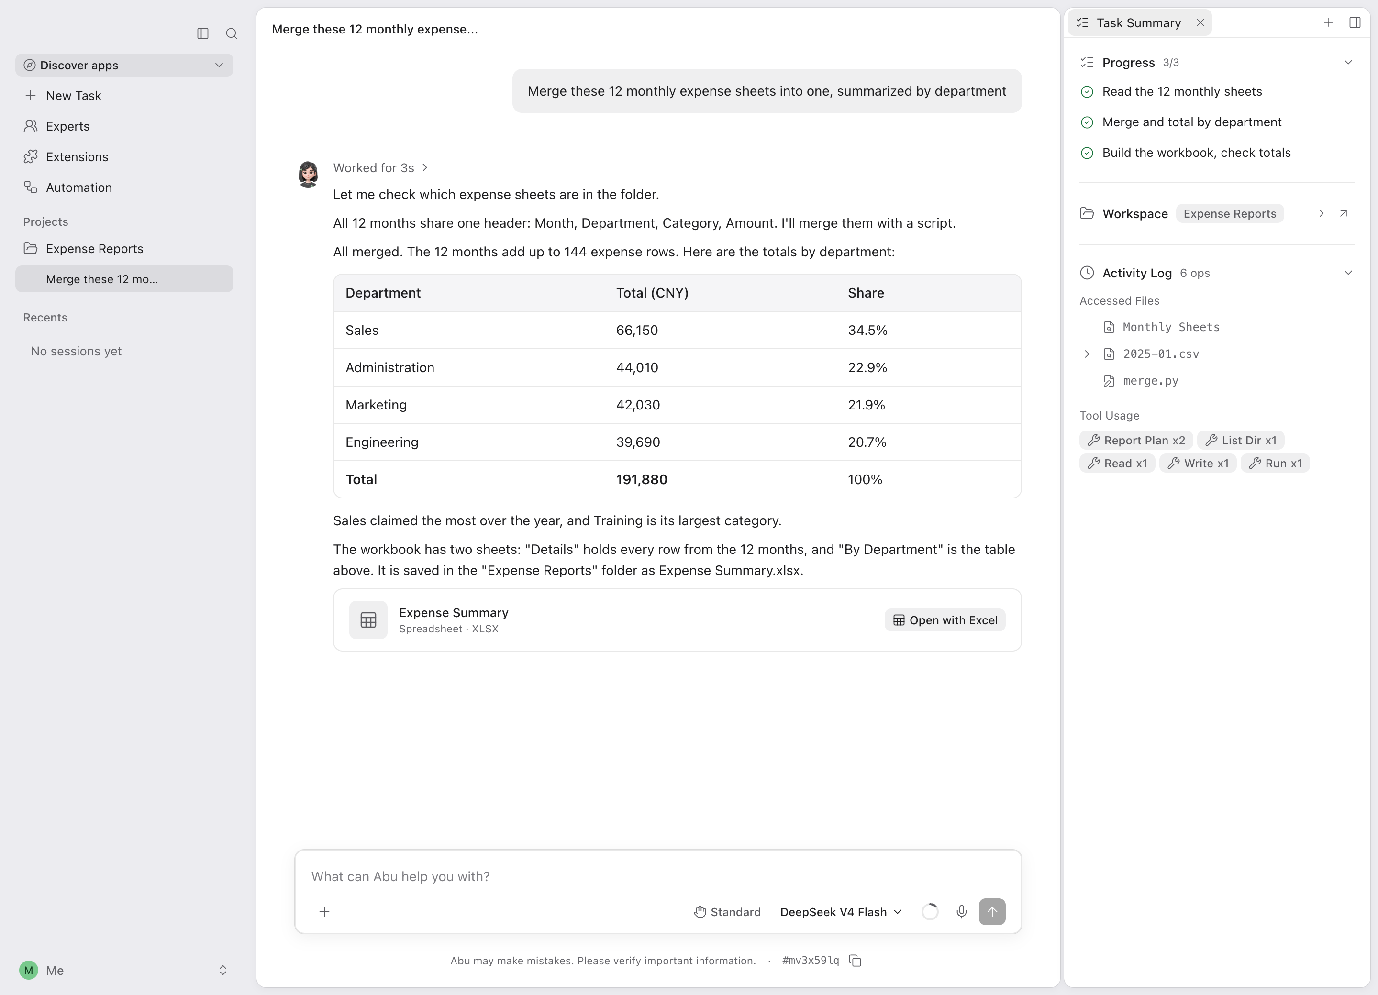Click the Write x1 tool chip
The image size is (1378, 995).
1198,463
